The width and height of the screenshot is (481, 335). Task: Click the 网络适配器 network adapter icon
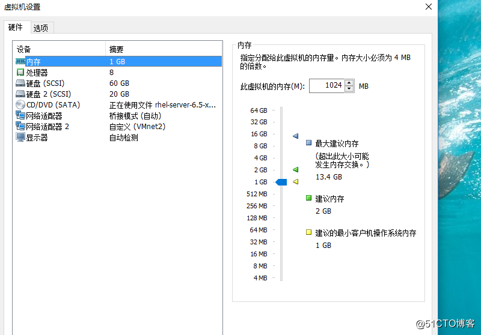[20, 115]
